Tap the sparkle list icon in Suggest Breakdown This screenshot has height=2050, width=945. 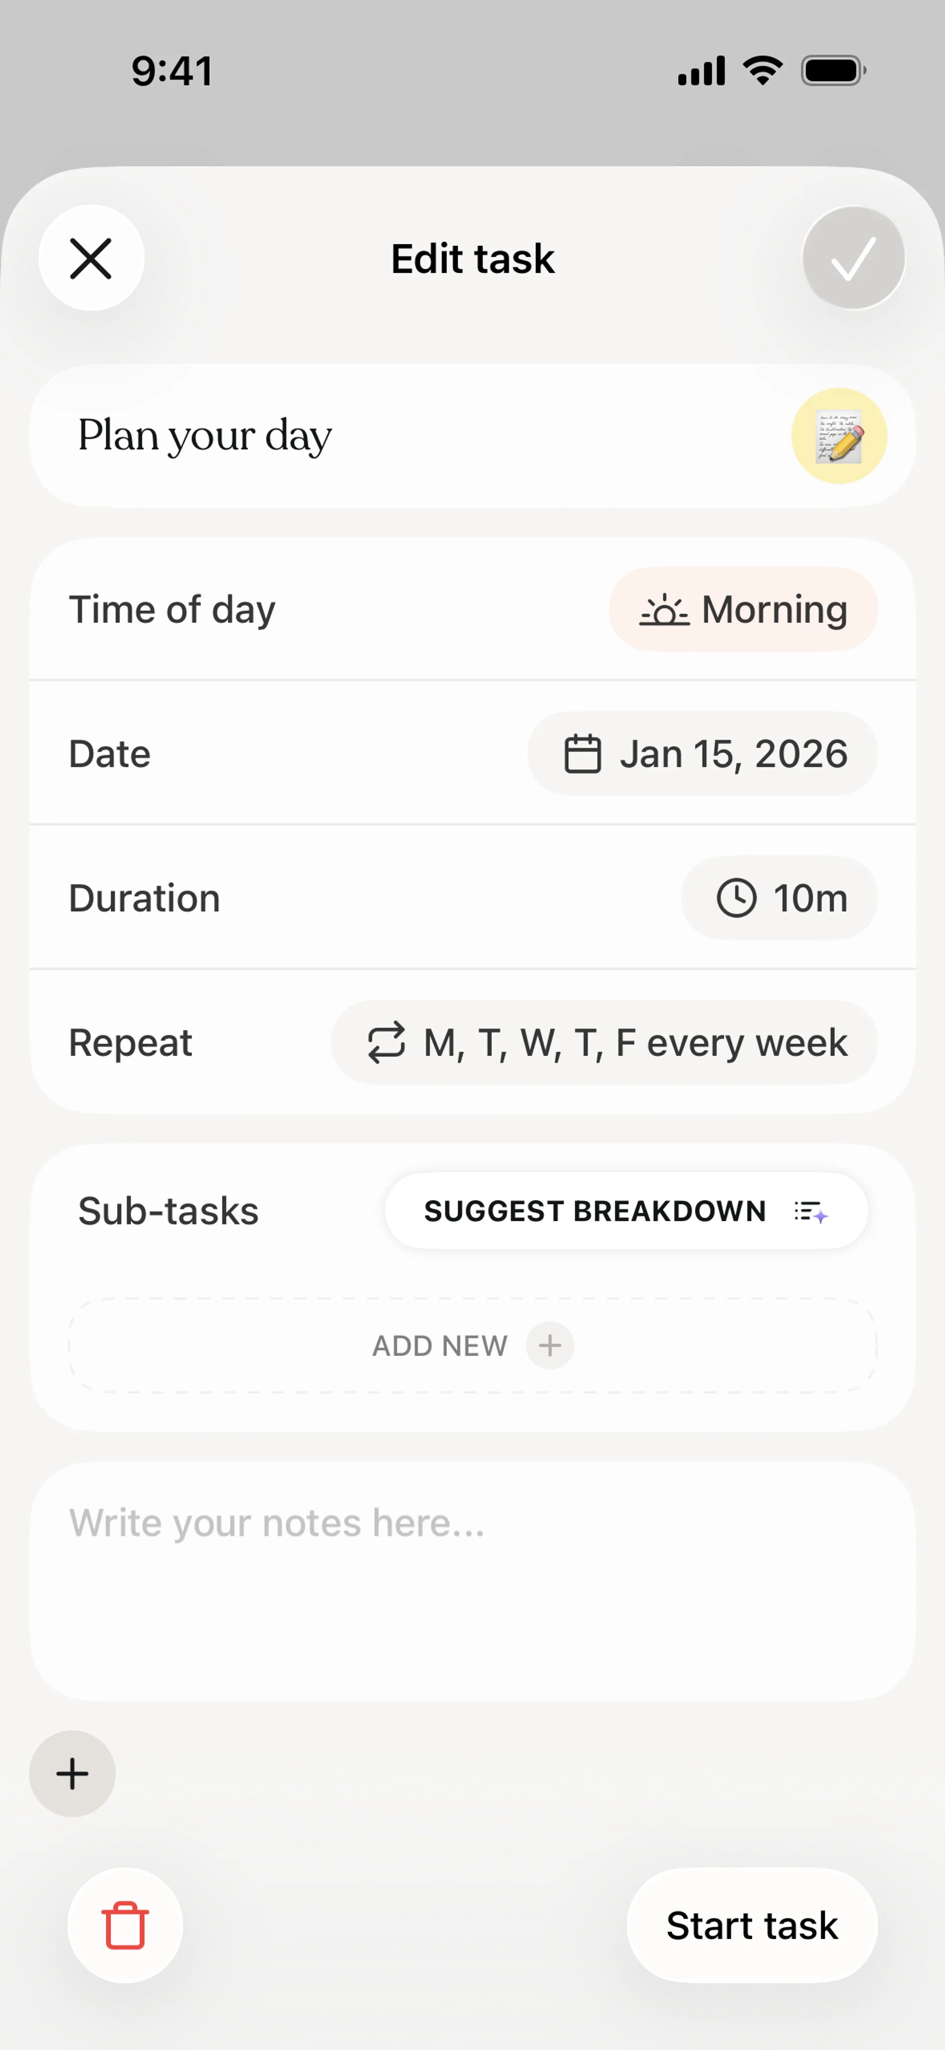811,1212
